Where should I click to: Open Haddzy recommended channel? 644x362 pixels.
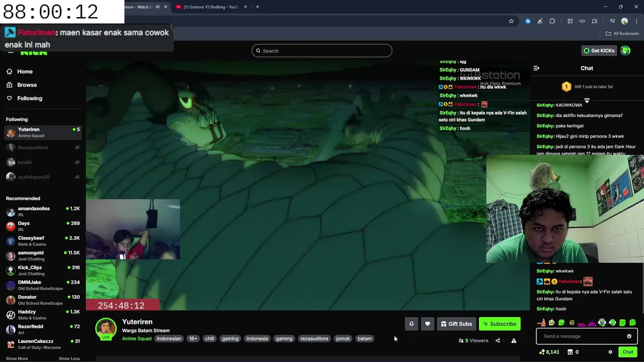click(43, 315)
